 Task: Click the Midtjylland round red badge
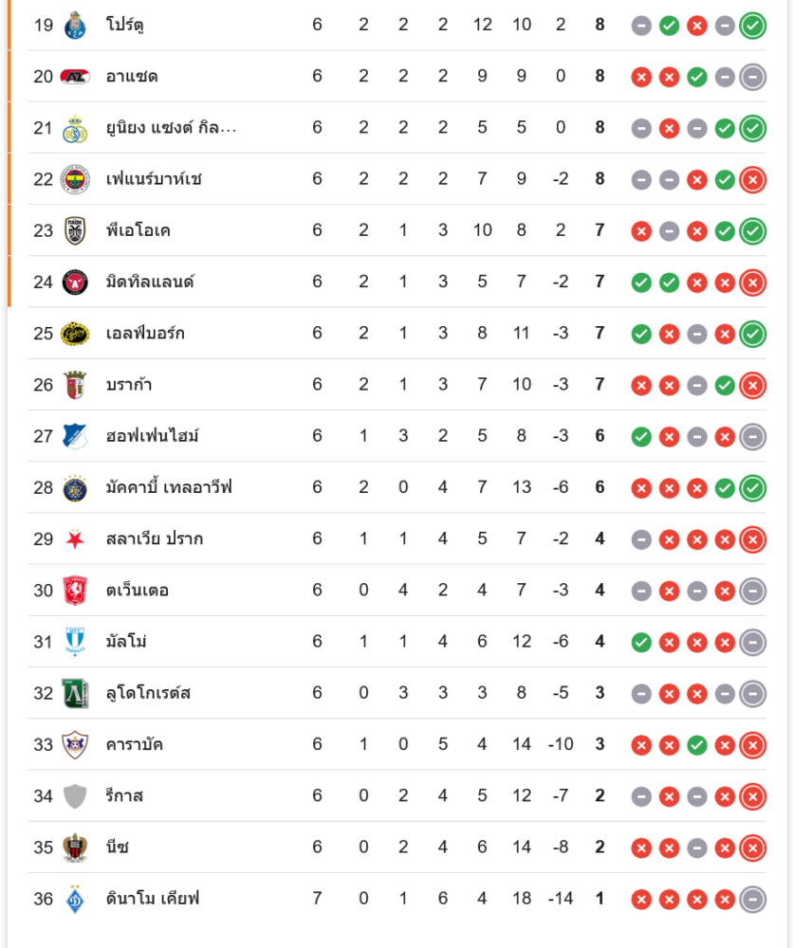75,282
